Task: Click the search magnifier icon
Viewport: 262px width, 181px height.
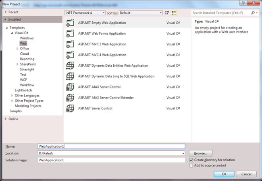Action: [253, 12]
